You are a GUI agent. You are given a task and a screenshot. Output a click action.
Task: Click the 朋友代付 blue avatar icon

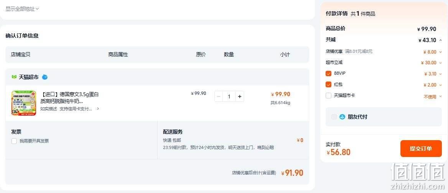pos(342,117)
